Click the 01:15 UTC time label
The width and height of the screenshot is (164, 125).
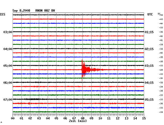click(149, 32)
